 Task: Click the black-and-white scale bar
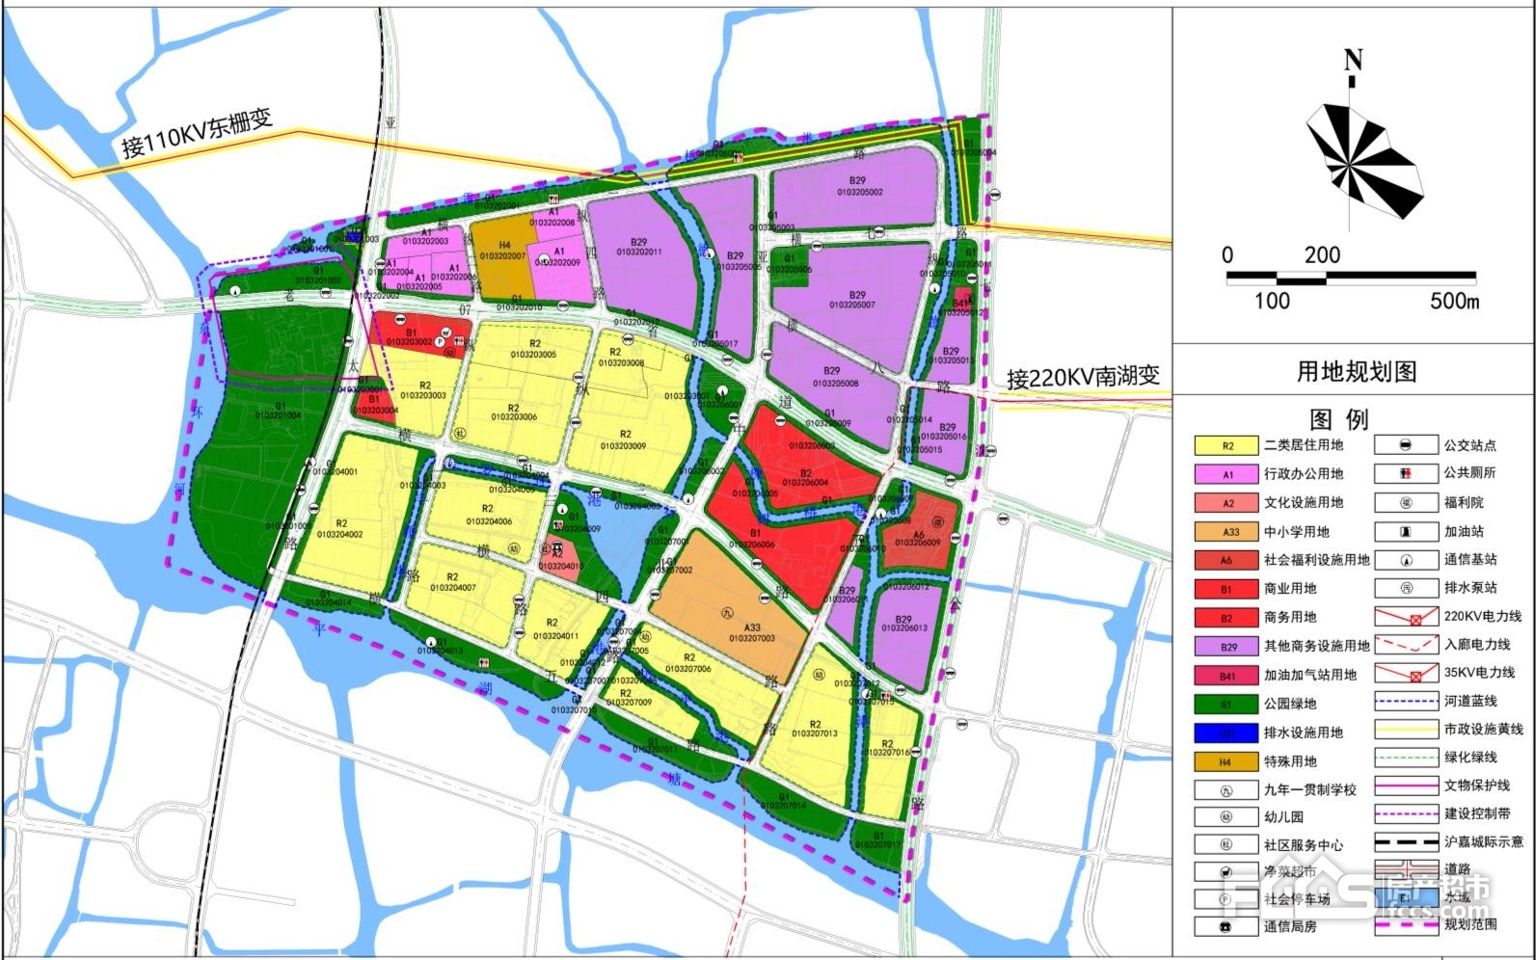[1351, 279]
